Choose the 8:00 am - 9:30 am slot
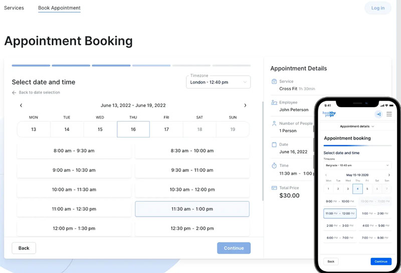Screen dimensions: 401x273 [x=74, y=151]
